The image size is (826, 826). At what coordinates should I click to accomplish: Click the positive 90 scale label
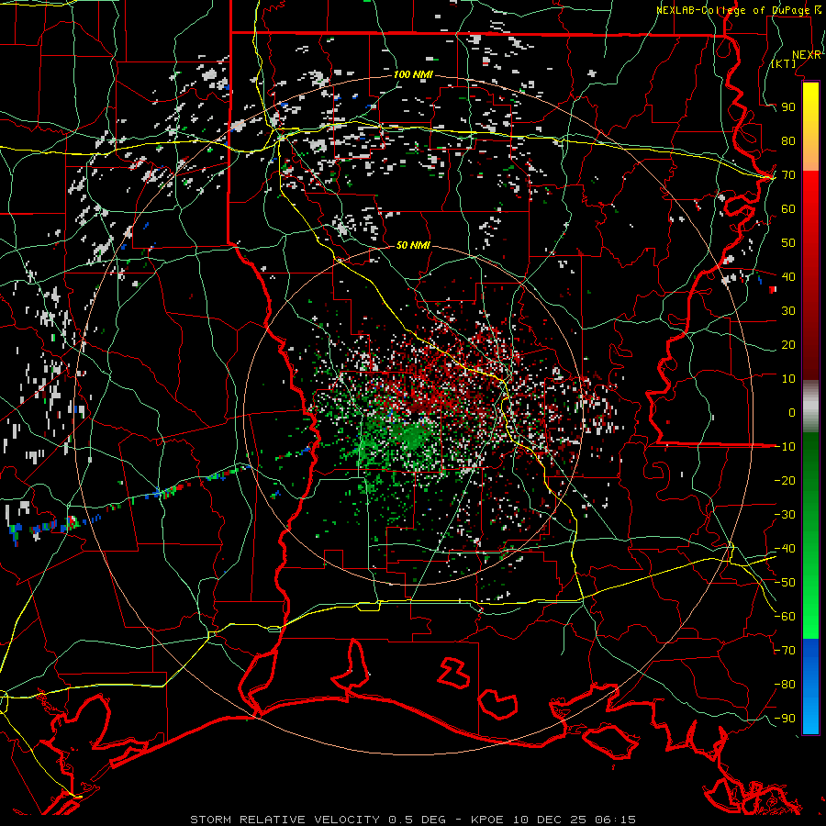[788, 107]
